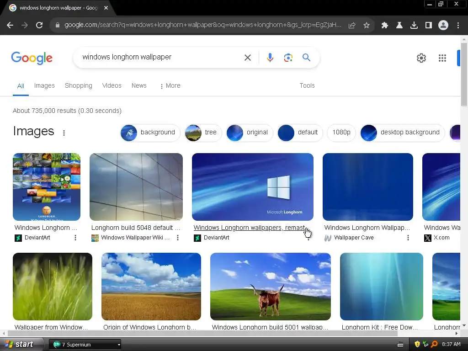Switch to the Videos tab
This screenshot has width=468, height=351.
[112, 85]
